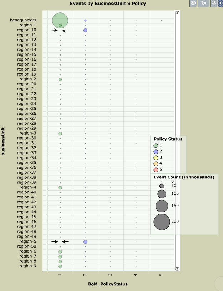
Task: Select red Policy Status 5 legend swatch
Action: (156, 170)
